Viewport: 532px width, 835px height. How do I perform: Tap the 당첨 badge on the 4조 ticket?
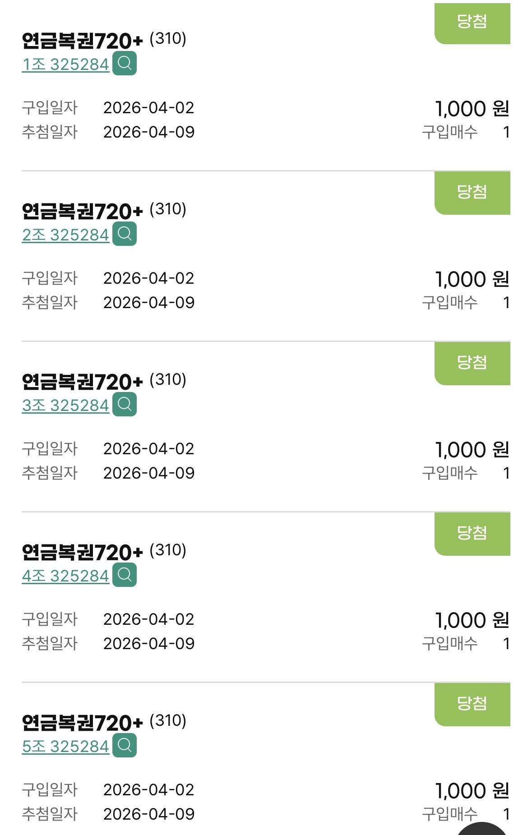pos(472,533)
